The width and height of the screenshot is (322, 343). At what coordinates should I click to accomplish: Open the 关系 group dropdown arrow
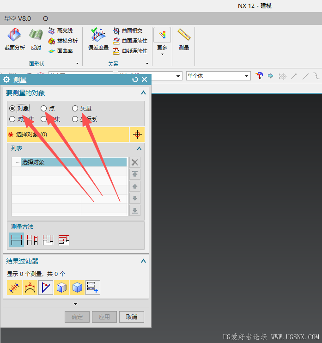click(x=147, y=63)
